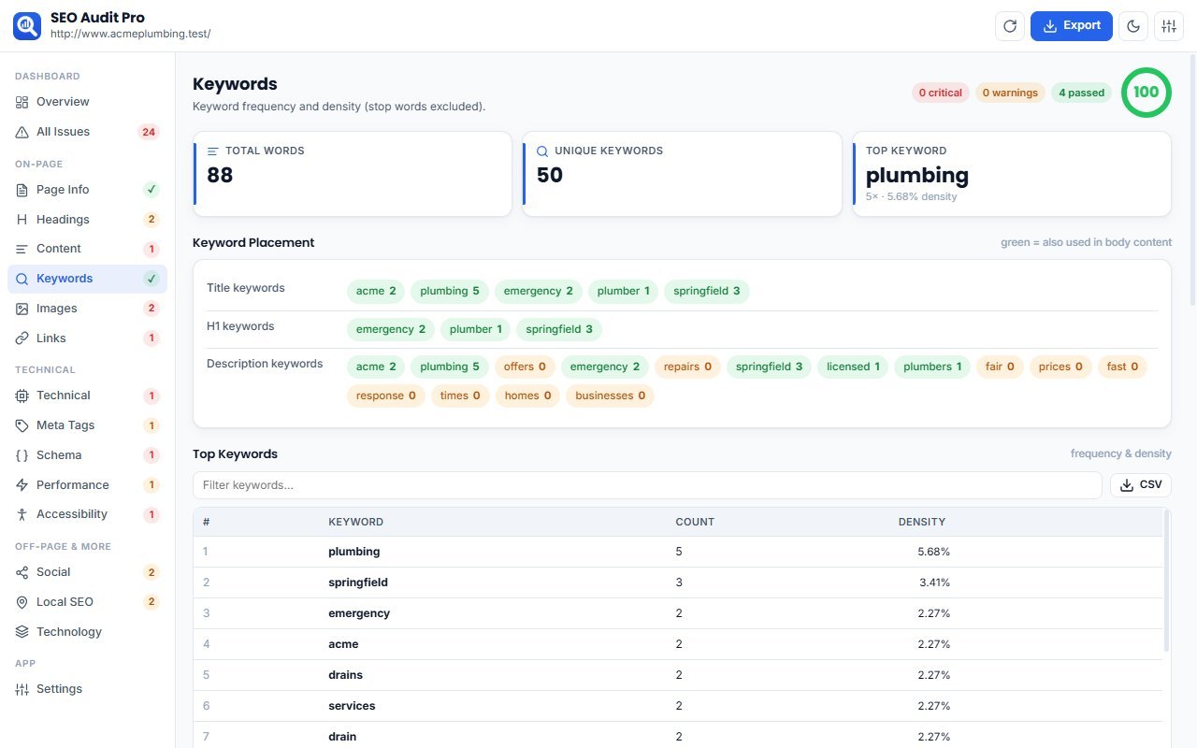This screenshot has width=1197, height=748.
Task: Click the 100 score circle
Action: click(x=1146, y=93)
